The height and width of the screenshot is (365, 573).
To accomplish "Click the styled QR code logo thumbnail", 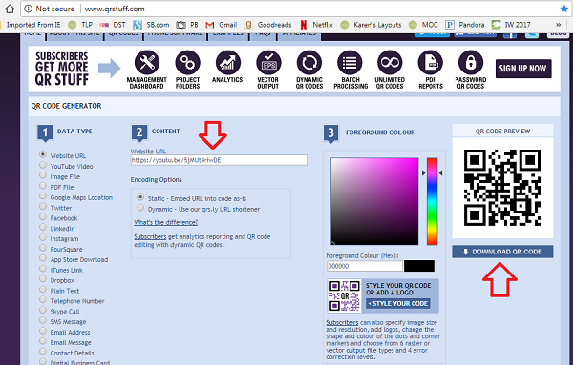I will coord(344,295).
